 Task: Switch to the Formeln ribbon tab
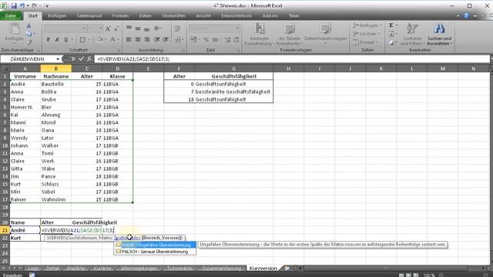point(120,15)
